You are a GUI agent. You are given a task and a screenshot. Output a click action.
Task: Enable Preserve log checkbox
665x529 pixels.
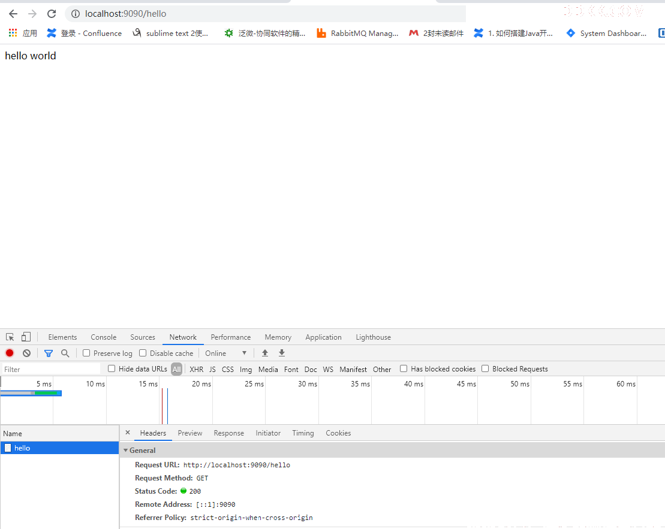86,353
